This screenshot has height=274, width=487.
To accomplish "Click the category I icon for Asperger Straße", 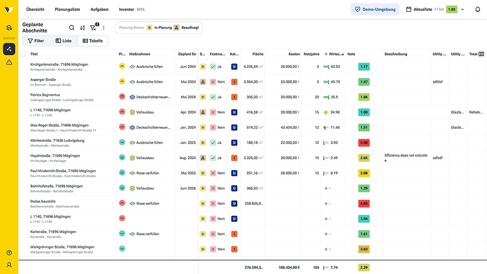I will tap(234, 82).
